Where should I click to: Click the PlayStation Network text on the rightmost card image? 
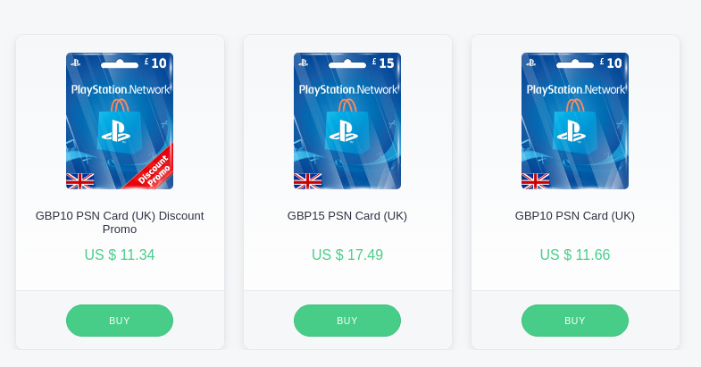click(x=575, y=89)
